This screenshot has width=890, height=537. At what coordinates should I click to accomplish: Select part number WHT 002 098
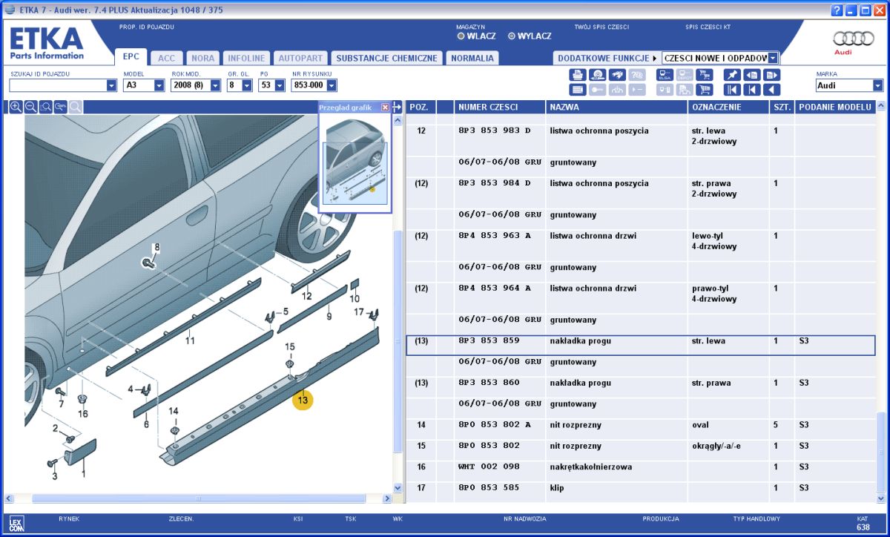point(489,467)
